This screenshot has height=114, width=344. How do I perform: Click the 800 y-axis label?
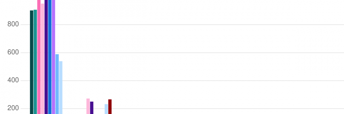click(13, 24)
